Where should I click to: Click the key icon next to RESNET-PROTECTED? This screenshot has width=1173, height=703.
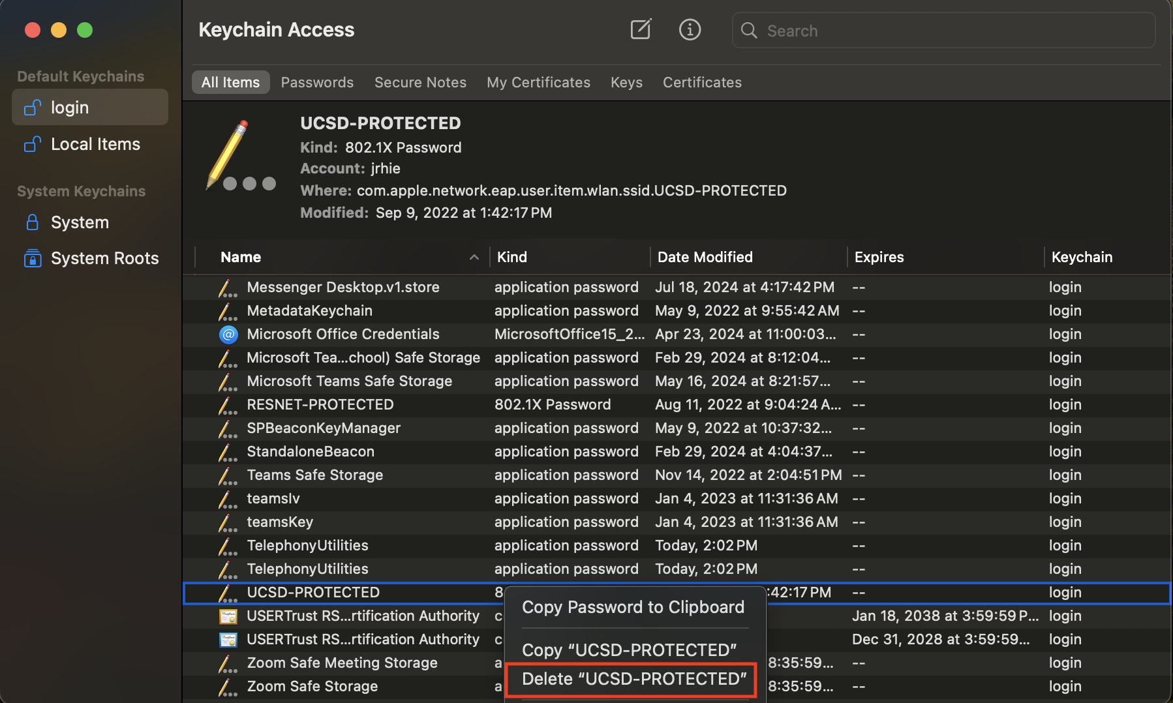(x=227, y=405)
